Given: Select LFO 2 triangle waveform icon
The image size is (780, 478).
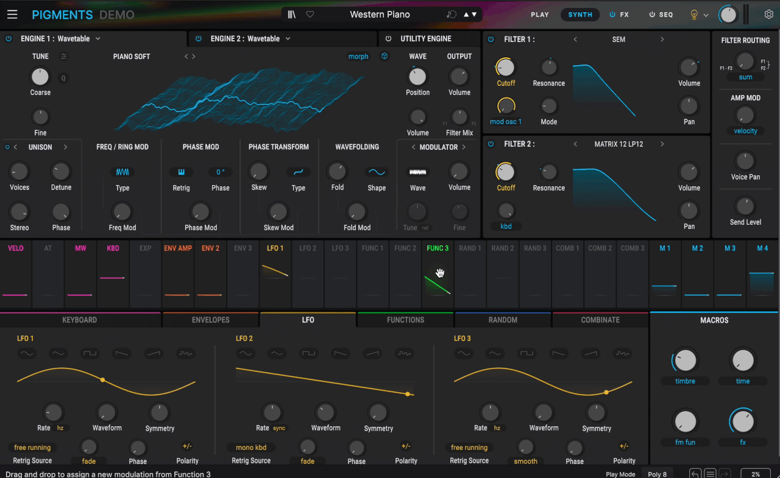Looking at the screenshot, I should [277, 353].
